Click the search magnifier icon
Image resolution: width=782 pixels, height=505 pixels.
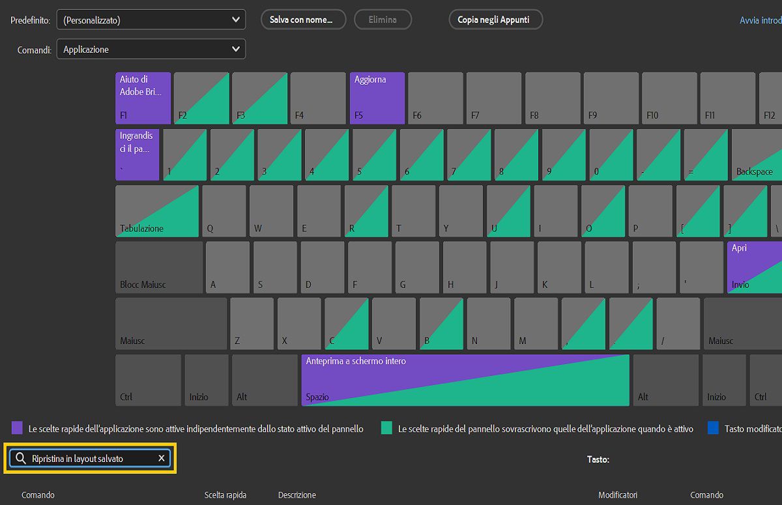coord(21,459)
